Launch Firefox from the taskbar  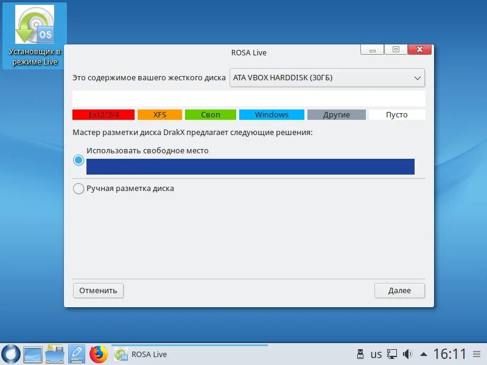coord(99,354)
